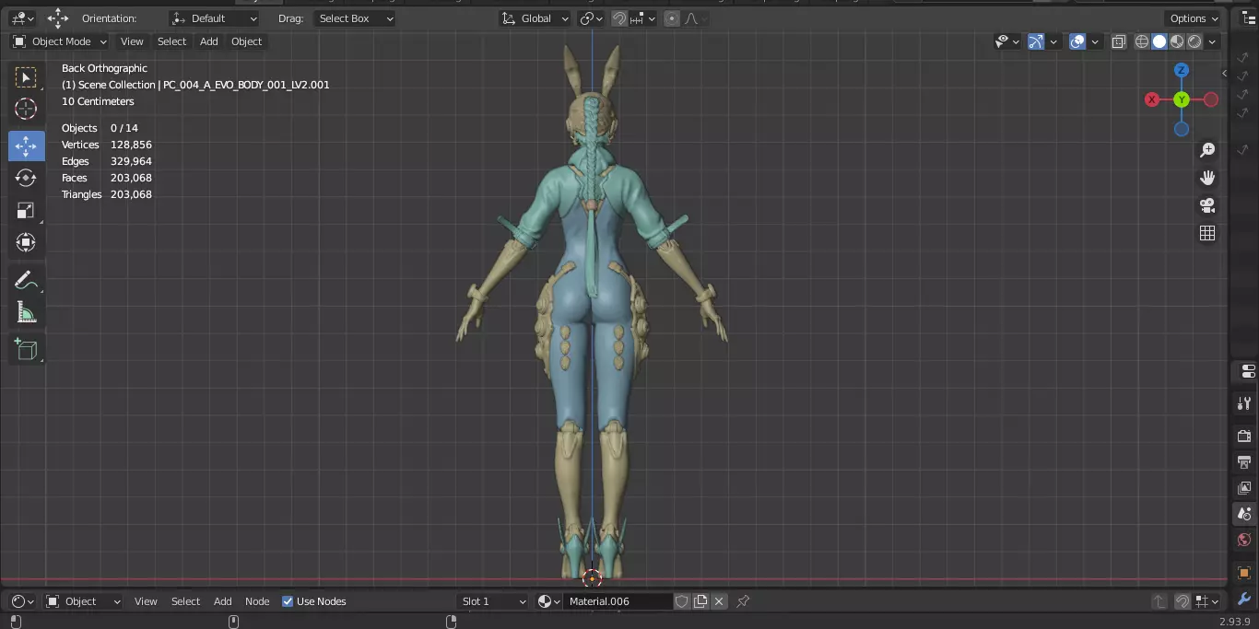This screenshot has width=1259, height=629.
Task: Expand the Options dropdown
Action: click(x=1194, y=18)
